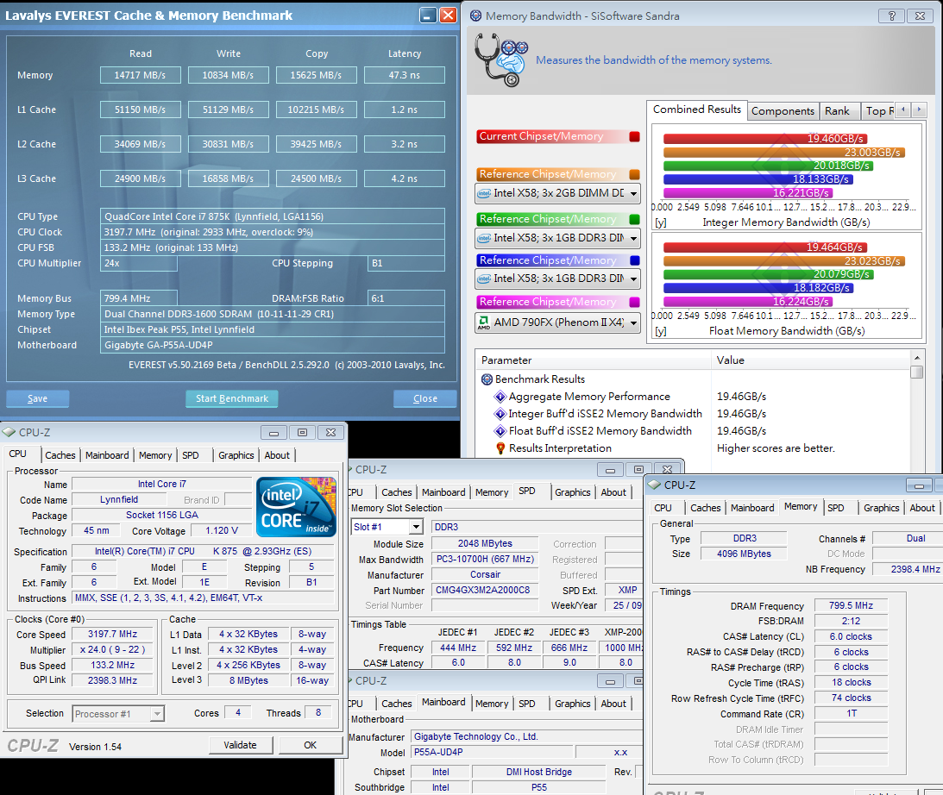The height and width of the screenshot is (795, 943).
Task: Open blue reference Intel X58 1GB dropdown
Action: coord(557,279)
